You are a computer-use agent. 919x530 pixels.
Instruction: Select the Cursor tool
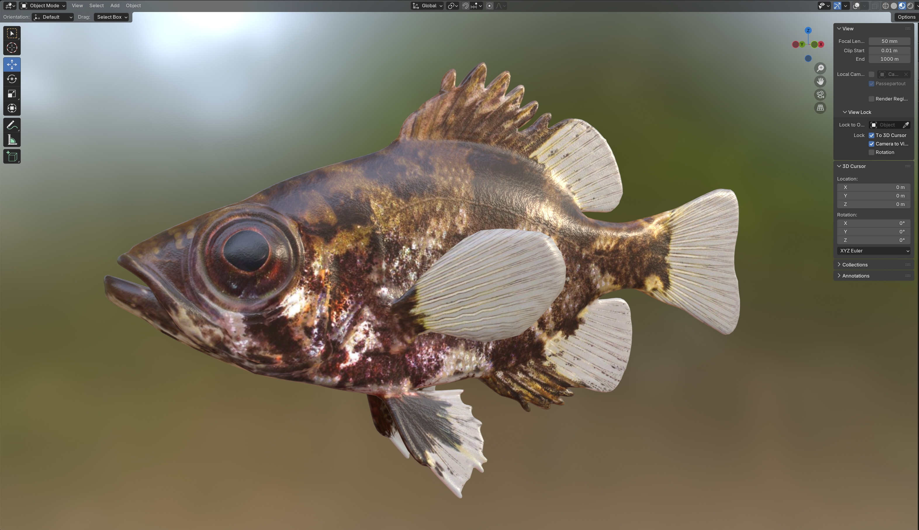pyautogui.click(x=12, y=48)
